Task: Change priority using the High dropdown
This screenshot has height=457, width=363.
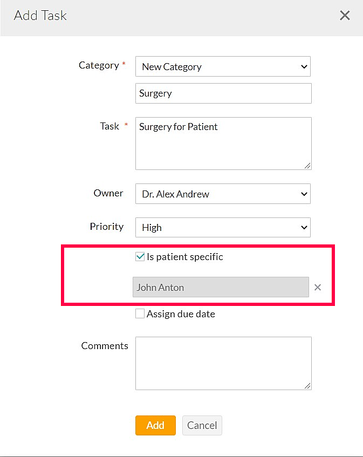Action: pos(223,227)
